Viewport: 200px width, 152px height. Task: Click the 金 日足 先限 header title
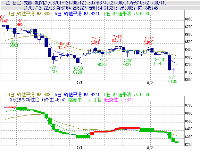pyautogui.click(x=17, y=2)
